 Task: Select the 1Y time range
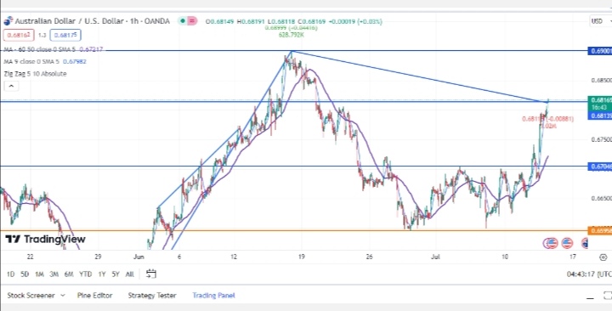point(102,274)
